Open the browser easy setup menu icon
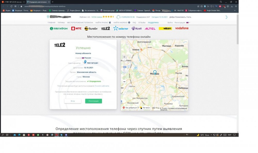The height and width of the screenshot is (153, 258). (236, 6)
